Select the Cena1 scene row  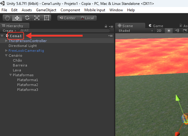pyautogui.click(x=57, y=36)
